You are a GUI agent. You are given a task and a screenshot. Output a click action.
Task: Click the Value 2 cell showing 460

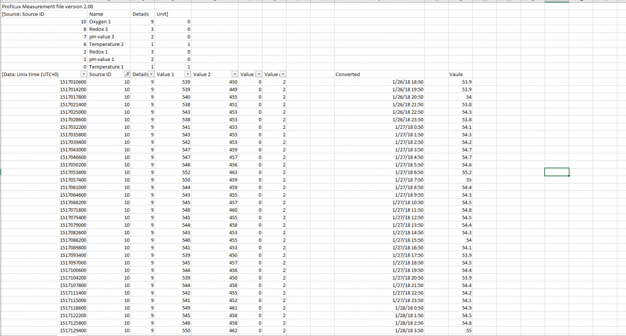click(215, 210)
